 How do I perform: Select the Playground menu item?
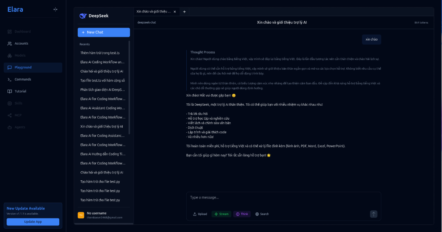[23, 67]
